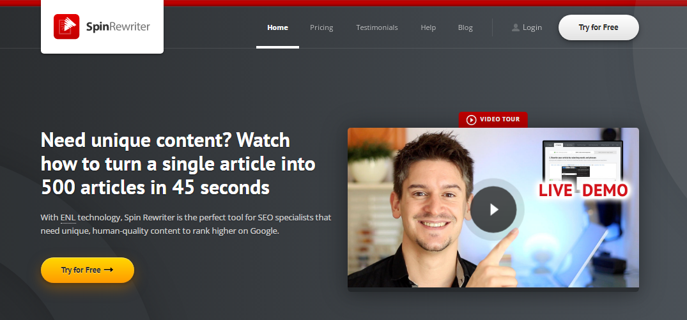Go to the Pricing page

coord(321,27)
